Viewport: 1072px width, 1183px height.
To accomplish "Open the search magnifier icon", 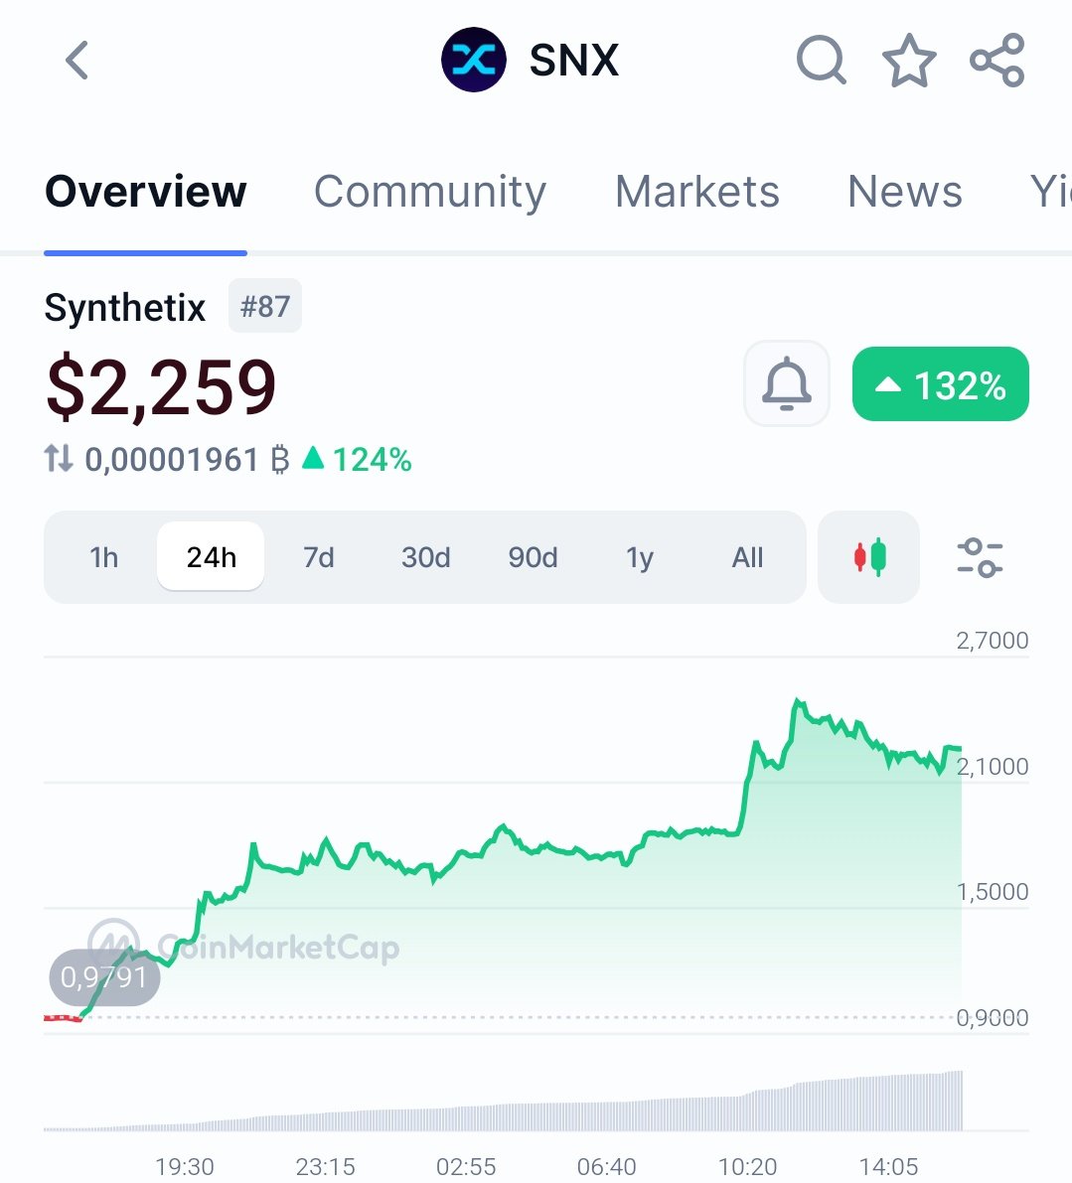I will point(821,60).
